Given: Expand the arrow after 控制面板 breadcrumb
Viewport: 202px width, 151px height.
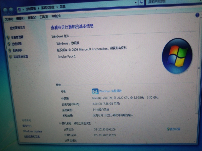Looking at the screenshot, I should click(38, 8).
